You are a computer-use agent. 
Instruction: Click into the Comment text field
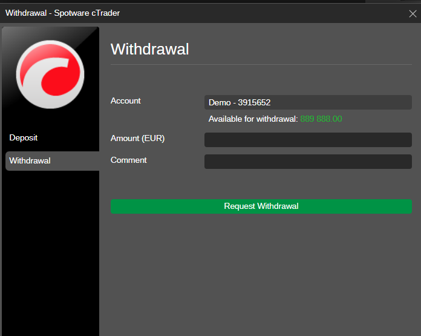308,162
